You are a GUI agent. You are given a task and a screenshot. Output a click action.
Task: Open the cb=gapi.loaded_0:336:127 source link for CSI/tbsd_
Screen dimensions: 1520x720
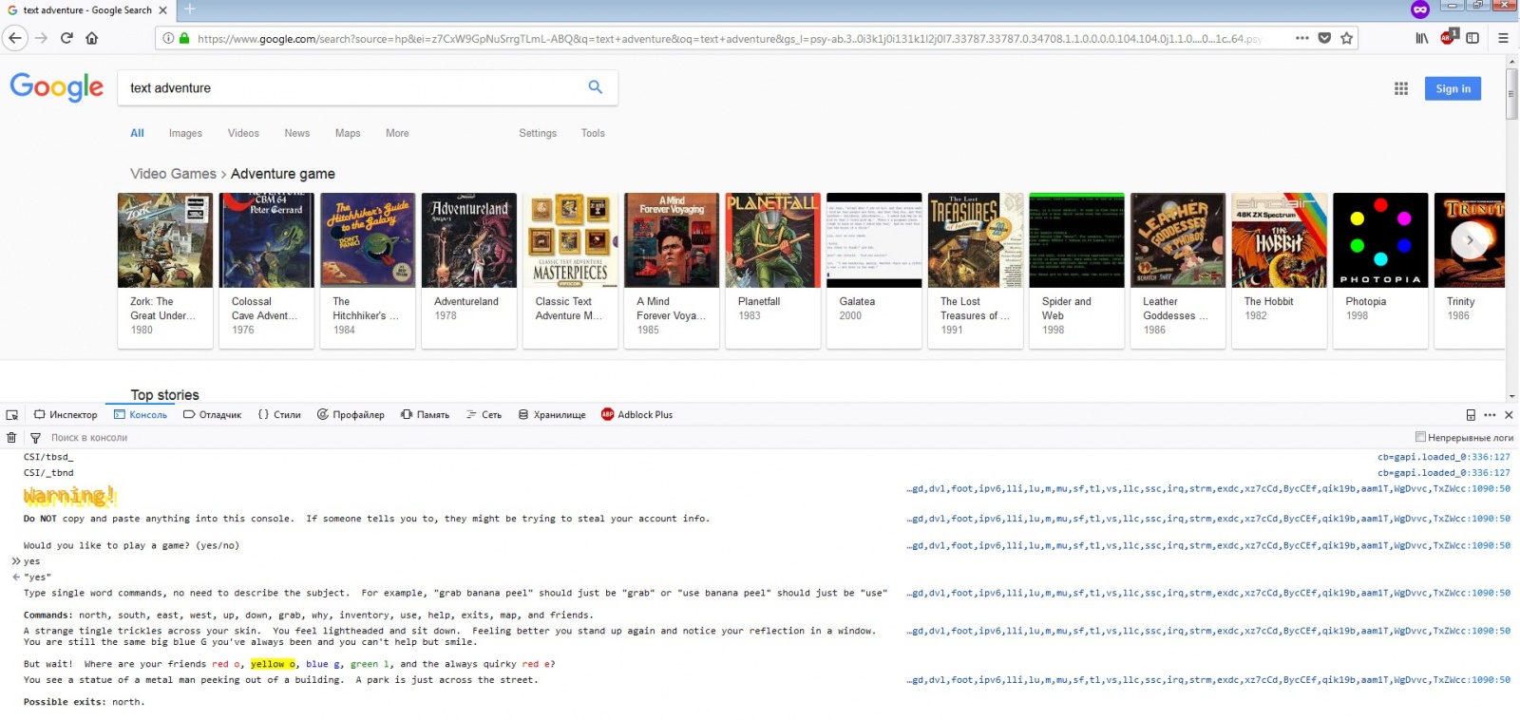pyautogui.click(x=1443, y=457)
